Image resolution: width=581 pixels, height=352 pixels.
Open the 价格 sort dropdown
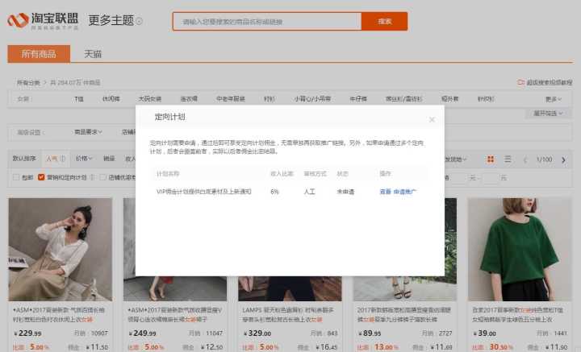[83, 159]
